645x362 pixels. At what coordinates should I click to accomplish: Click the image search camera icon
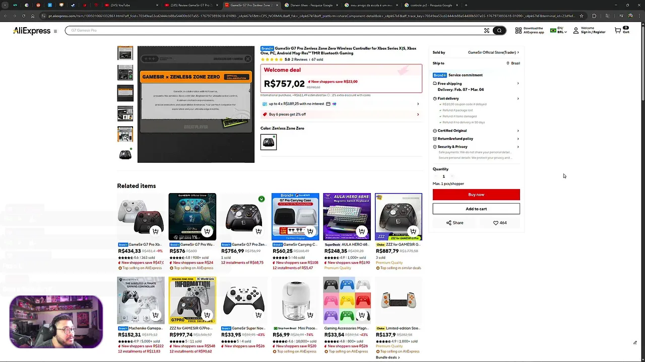pos(487,31)
